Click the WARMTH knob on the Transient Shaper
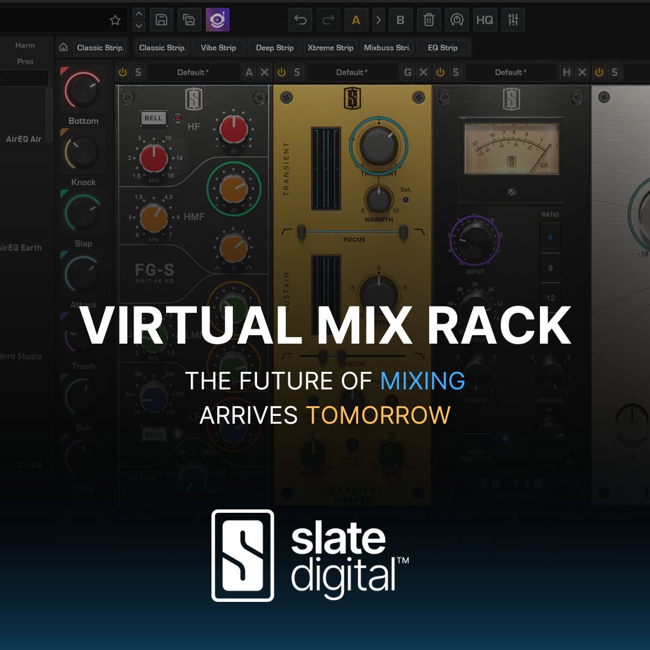Viewport: 650px width, 650px height. click(x=379, y=200)
